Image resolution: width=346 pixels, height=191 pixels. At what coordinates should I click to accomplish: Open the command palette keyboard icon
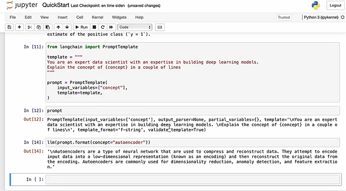point(160,27)
